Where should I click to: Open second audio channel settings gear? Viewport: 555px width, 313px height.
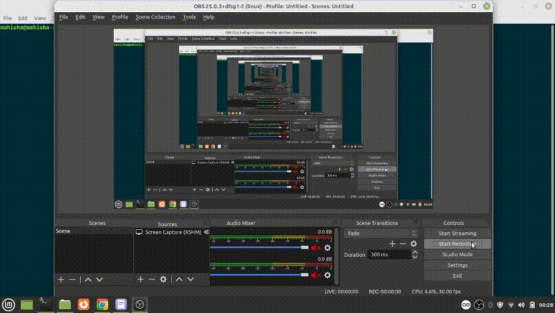click(x=328, y=275)
